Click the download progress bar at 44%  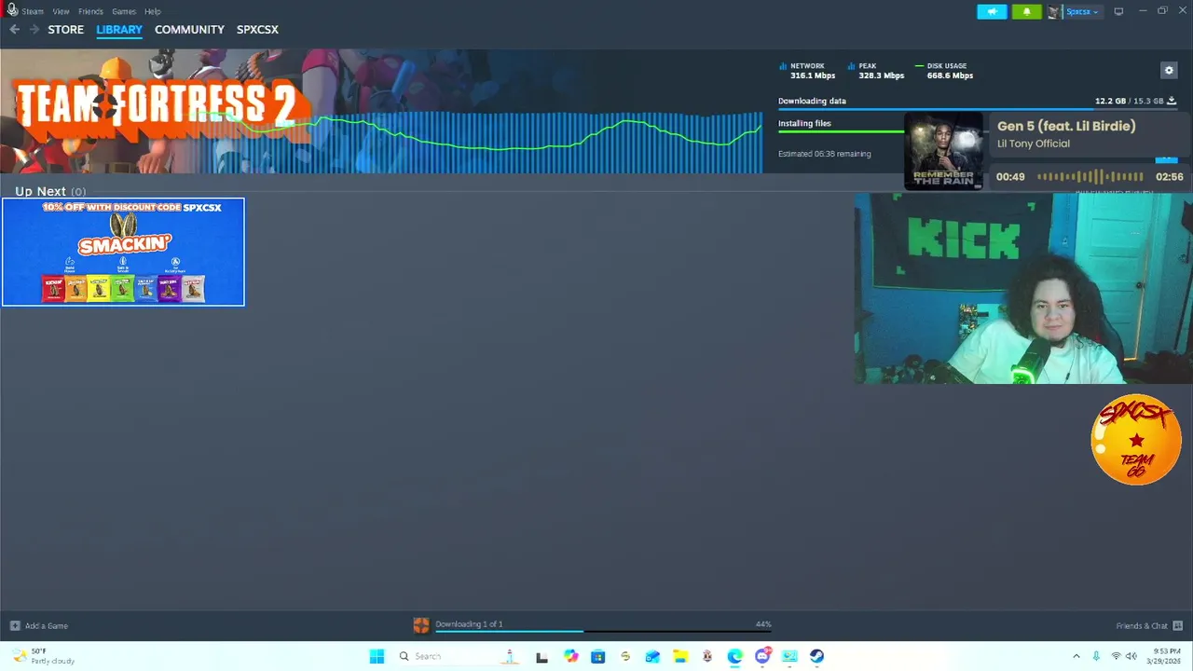click(x=603, y=631)
